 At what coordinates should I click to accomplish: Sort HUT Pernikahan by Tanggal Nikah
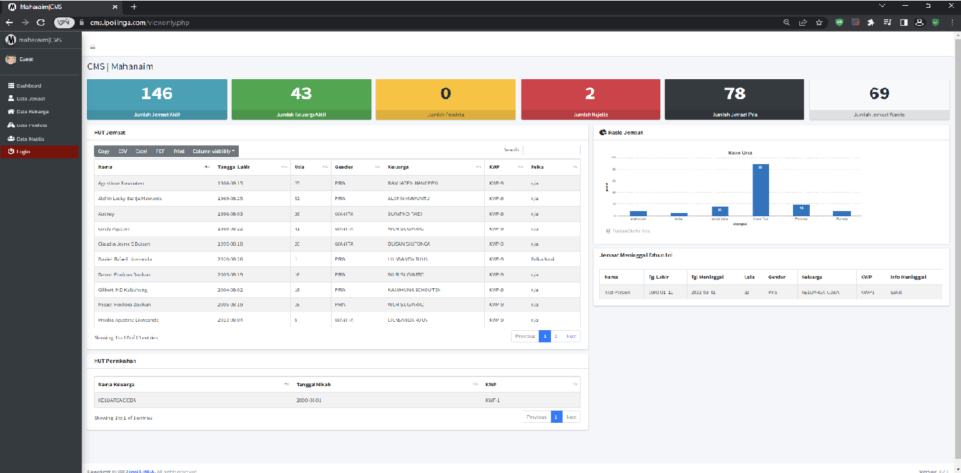[386, 384]
